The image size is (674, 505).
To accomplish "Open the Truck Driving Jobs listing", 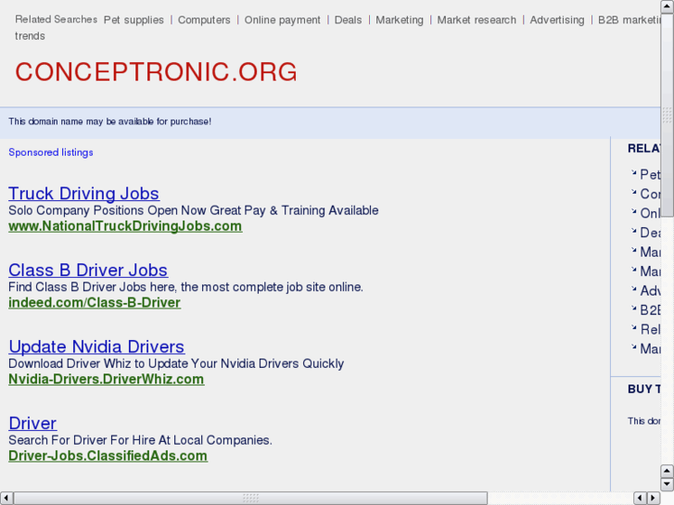I will [83, 194].
